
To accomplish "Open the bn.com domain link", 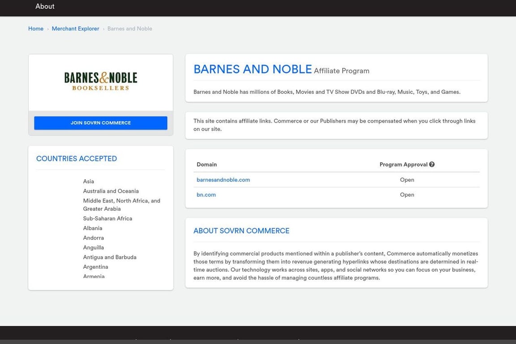I will tap(206, 194).
